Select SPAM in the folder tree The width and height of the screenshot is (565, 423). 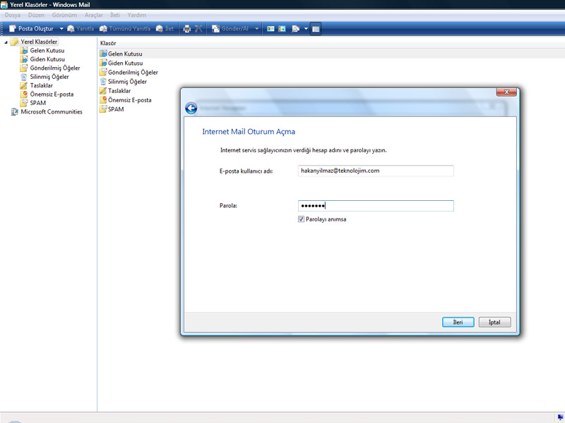38,103
